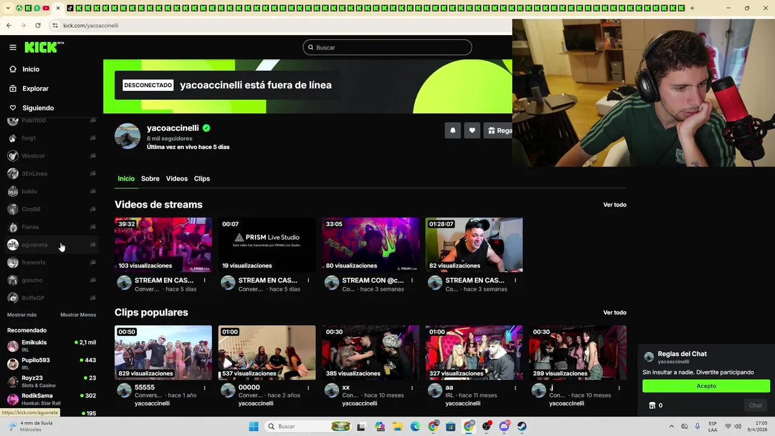This screenshot has height=436, width=775.
Task: Switch to the Sobre tab
Action: click(150, 179)
